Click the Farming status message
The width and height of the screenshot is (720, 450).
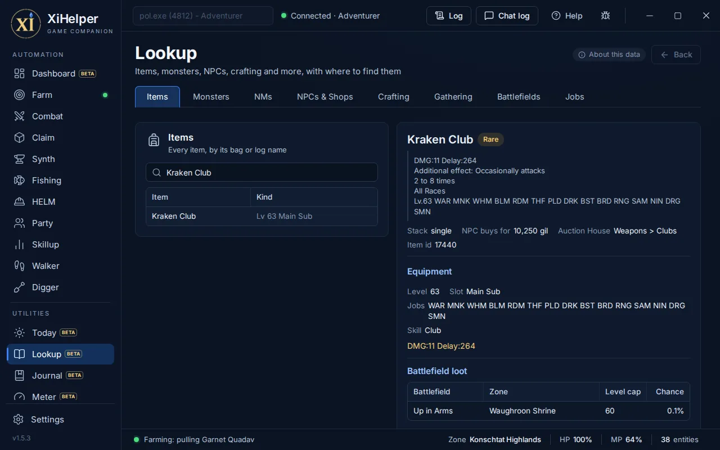(199, 440)
